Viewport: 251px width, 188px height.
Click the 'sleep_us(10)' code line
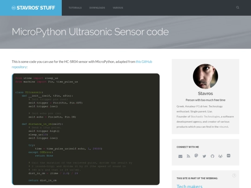(x=38, y=135)
